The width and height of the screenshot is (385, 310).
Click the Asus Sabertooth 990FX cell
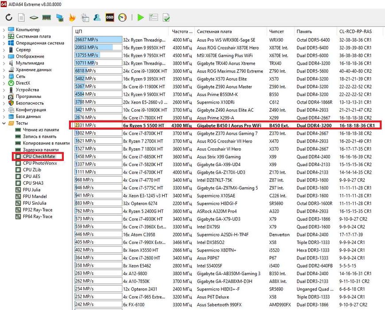[x=219, y=305]
